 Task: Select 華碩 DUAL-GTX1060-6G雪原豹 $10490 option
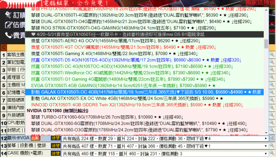pos(145,123)
